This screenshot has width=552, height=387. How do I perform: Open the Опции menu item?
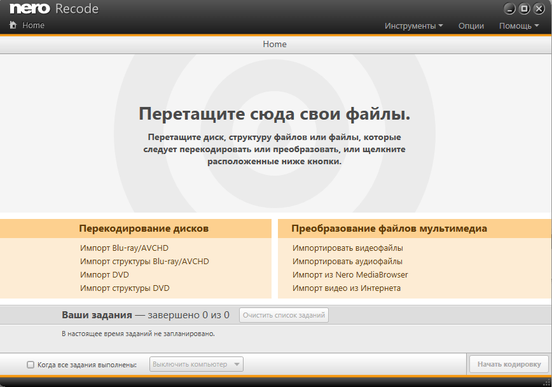[x=471, y=26]
